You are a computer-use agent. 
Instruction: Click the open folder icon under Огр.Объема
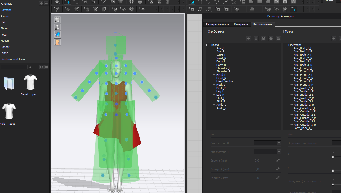[271, 38]
